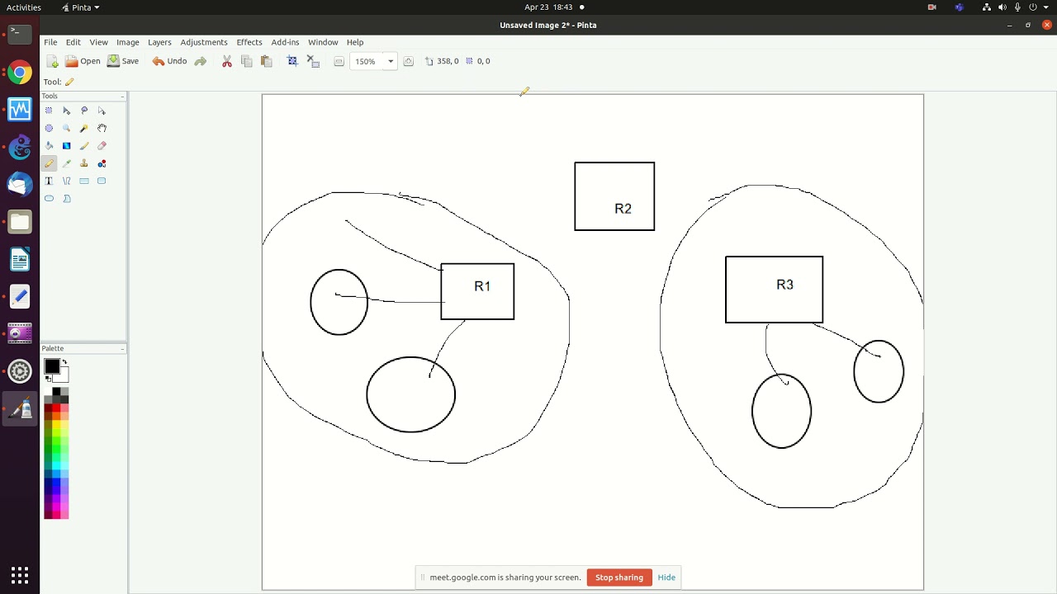This screenshot has height=594, width=1057.
Task: Select the Eraser tool
Action: pyautogui.click(x=102, y=145)
